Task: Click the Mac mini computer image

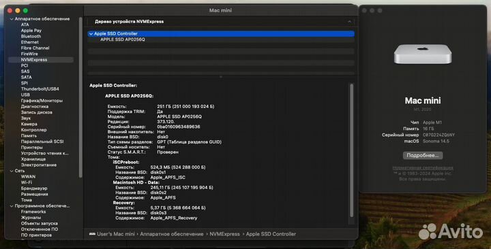Action: point(422,54)
